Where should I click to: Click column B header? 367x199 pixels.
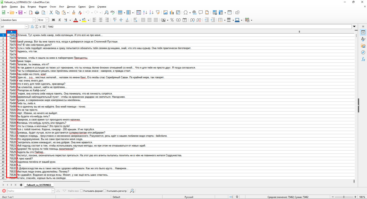299,32
